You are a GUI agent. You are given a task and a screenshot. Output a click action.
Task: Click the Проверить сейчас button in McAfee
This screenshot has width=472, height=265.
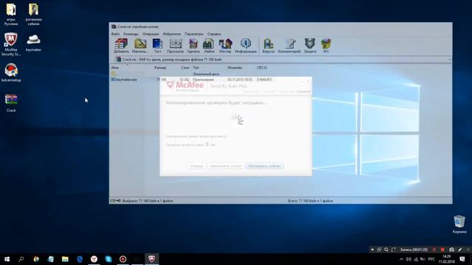coord(265,166)
